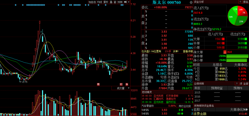The height and width of the screenshot is (116, 249).
Task: Open the 详 details icon in 业绩预测 header
Action: click(x=241, y=84)
